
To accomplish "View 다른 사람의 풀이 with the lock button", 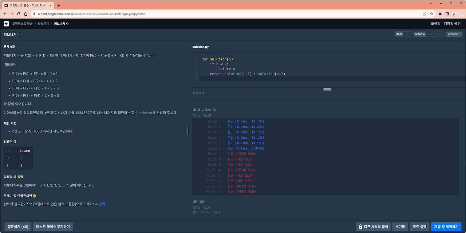I will point(374,226).
